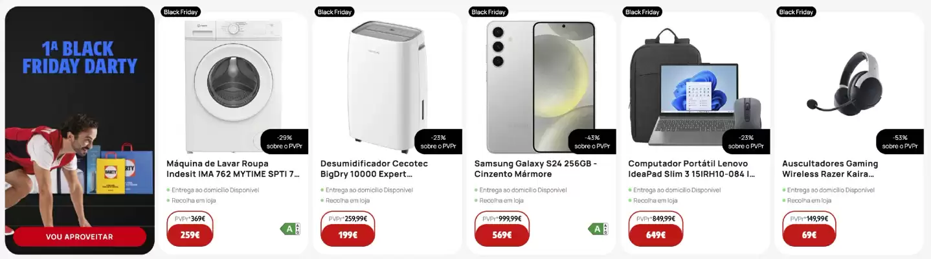Click the 199€ price on dehumidifier
The image size is (931, 259).
point(348,235)
